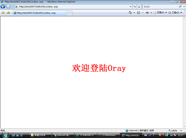The image size is (186, 138).
Task: Click the 22:27 system clock
Action: 181,135
